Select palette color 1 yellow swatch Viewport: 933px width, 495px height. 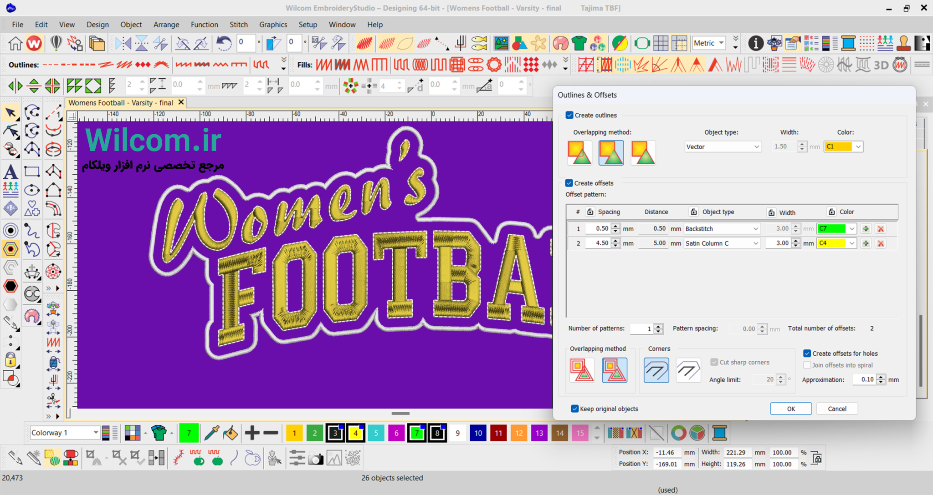tap(294, 433)
